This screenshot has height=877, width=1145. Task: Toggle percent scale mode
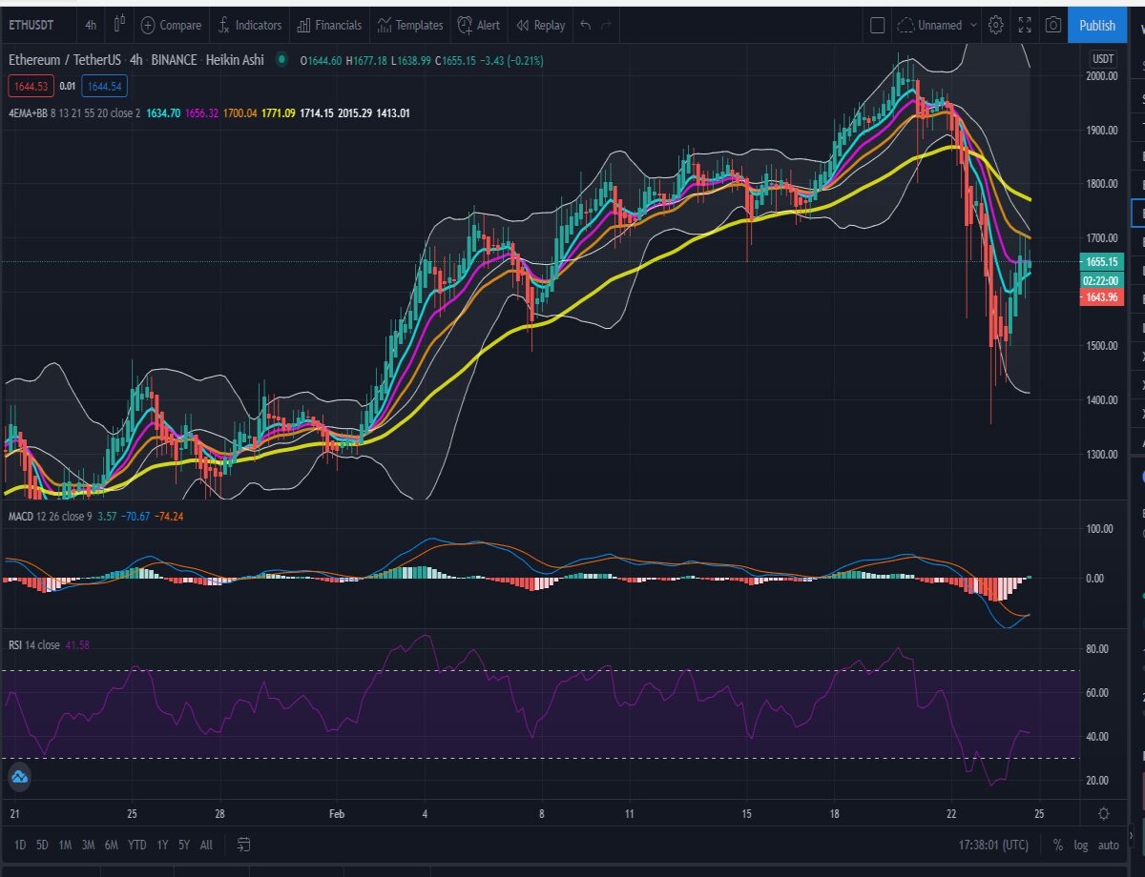point(1058,845)
